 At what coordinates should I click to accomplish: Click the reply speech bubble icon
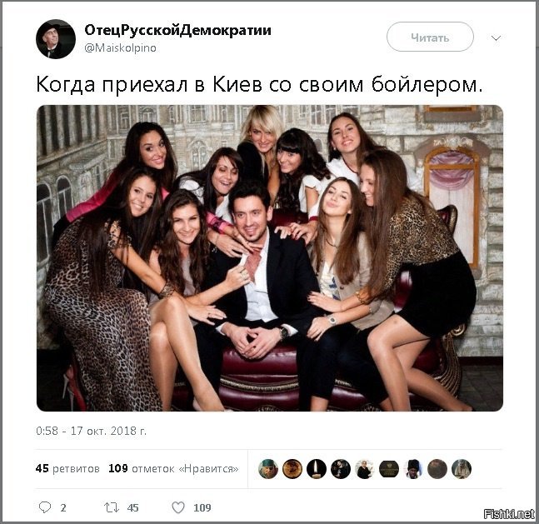pos(45,507)
